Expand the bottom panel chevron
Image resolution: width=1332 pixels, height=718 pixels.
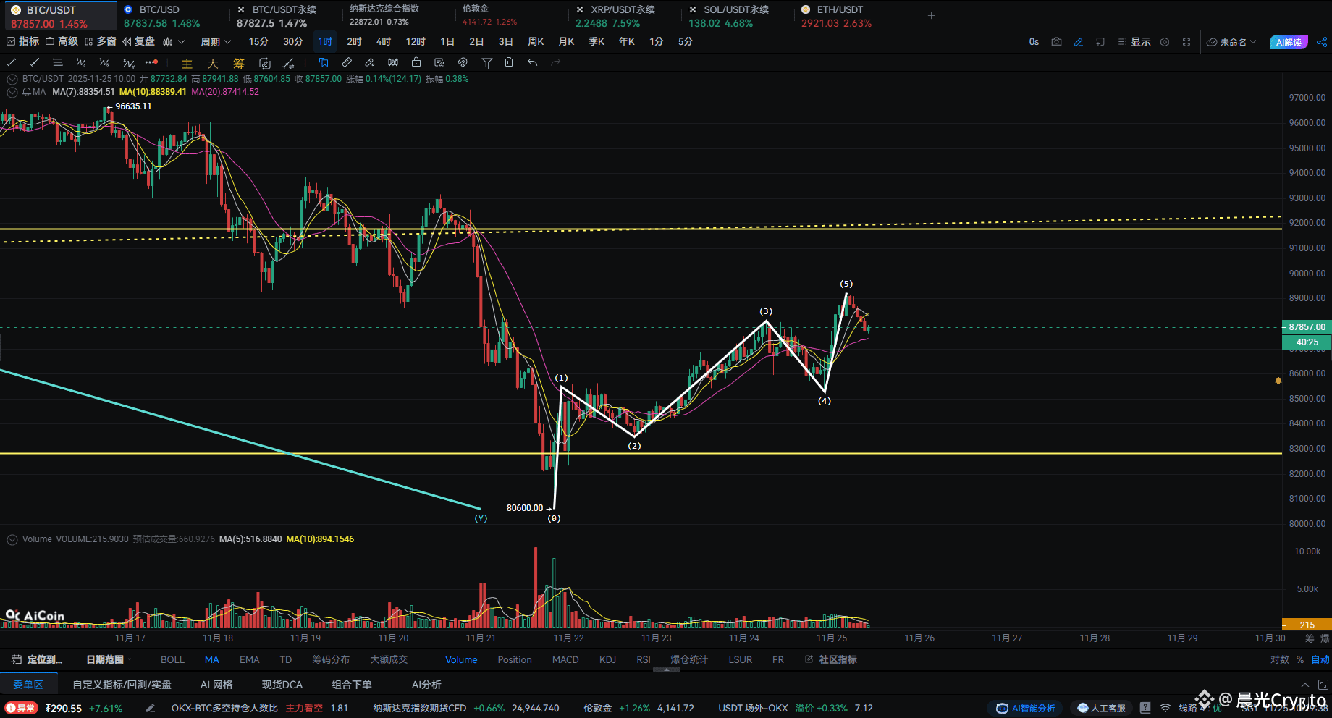[1305, 685]
